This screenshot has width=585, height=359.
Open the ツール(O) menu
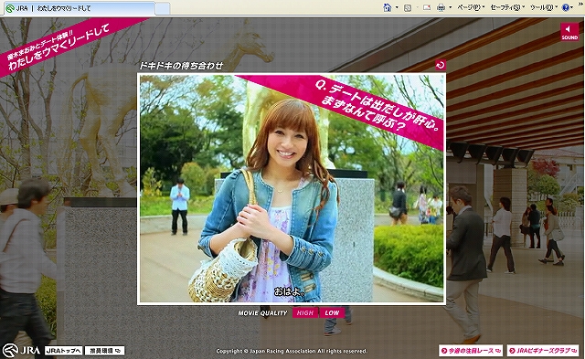(544, 7)
